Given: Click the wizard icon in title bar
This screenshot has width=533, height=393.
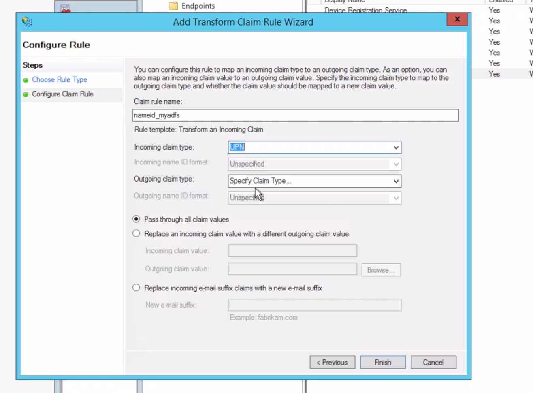Looking at the screenshot, I should tap(27, 21).
